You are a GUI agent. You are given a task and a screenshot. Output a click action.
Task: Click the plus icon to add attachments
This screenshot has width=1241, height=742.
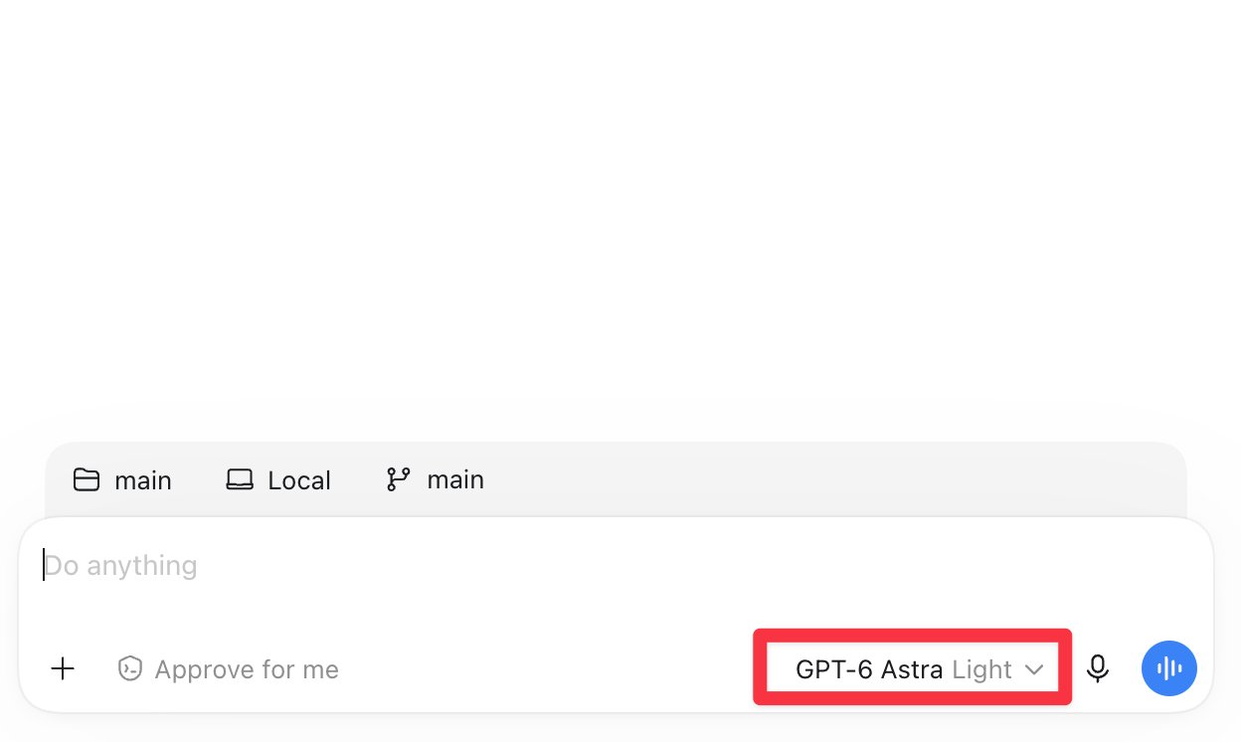[x=63, y=669]
